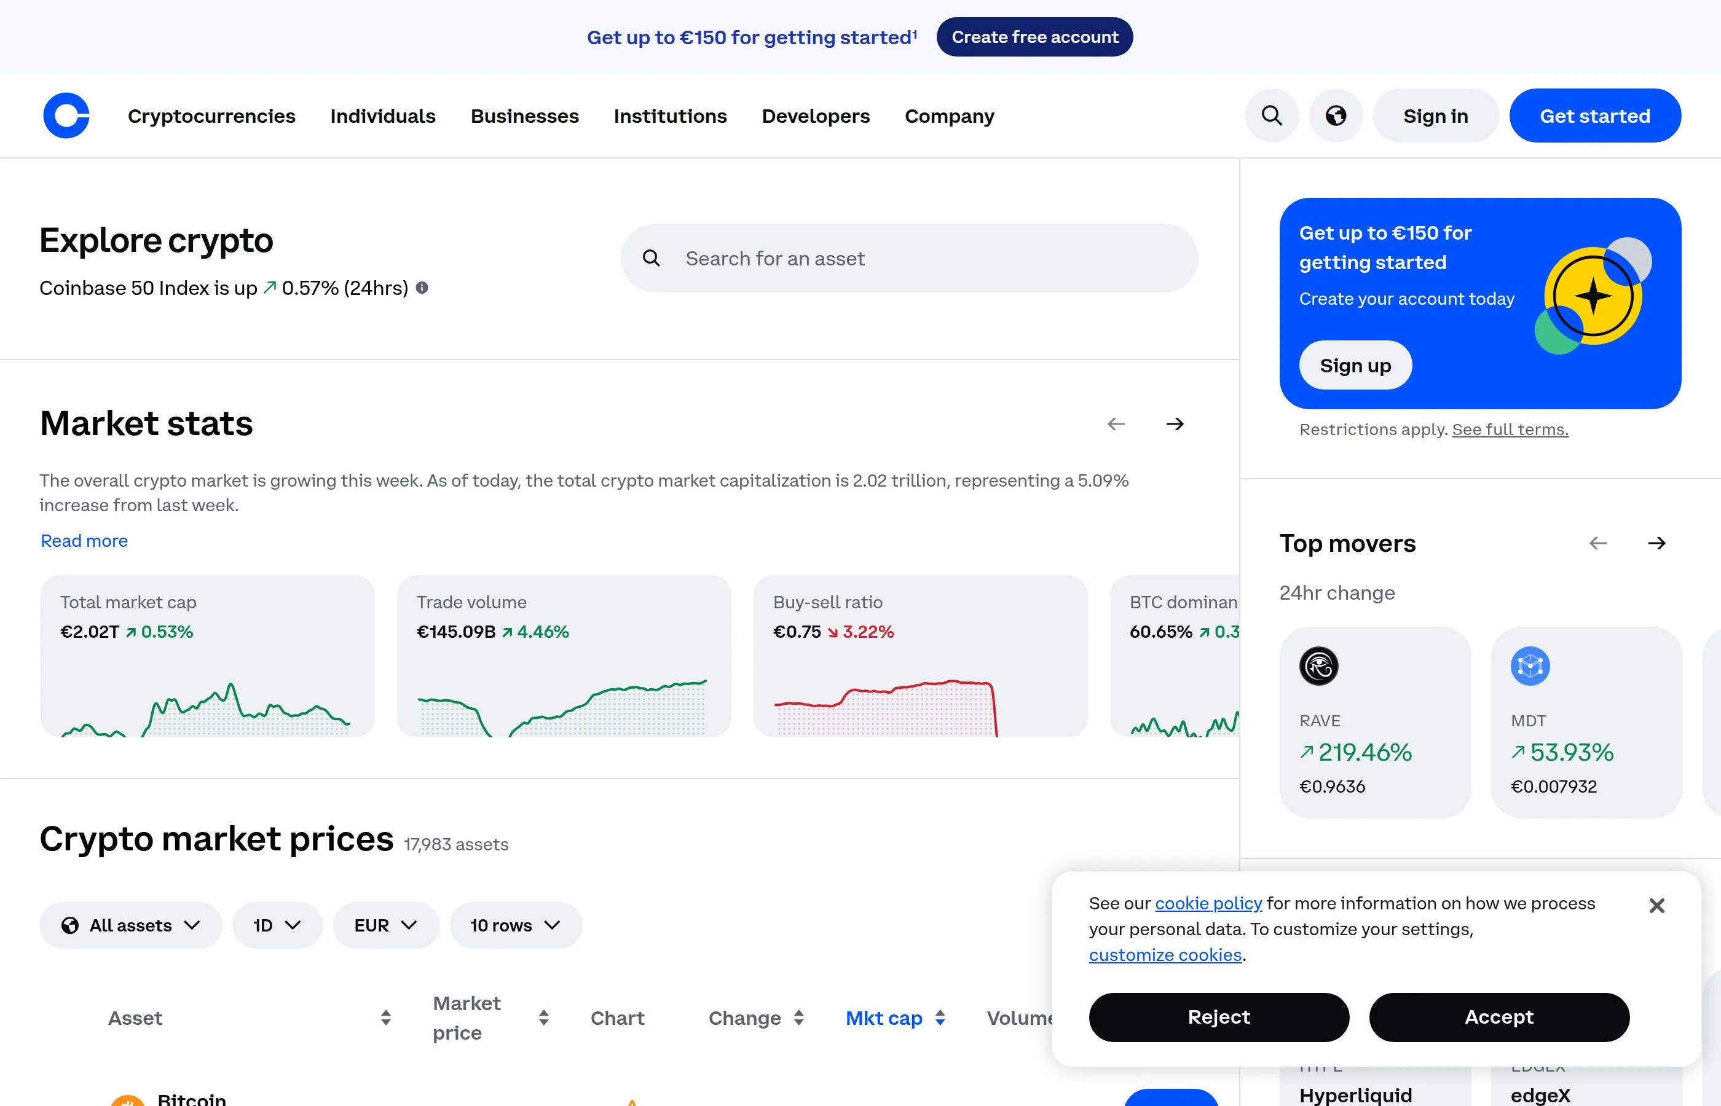This screenshot has height=1106, width=1721.
Task: Click the info icon next to 0.57% (24hrs)
Action: 422,288
